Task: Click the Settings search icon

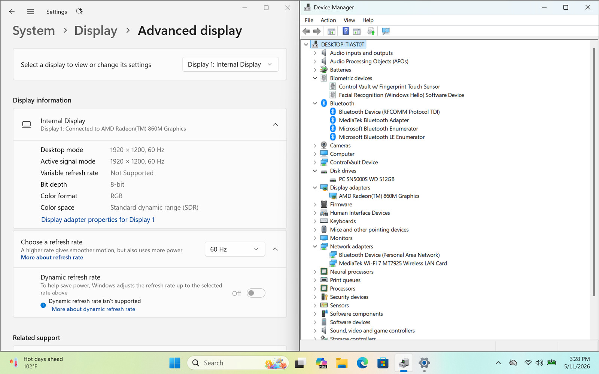Action: (79, 12)
